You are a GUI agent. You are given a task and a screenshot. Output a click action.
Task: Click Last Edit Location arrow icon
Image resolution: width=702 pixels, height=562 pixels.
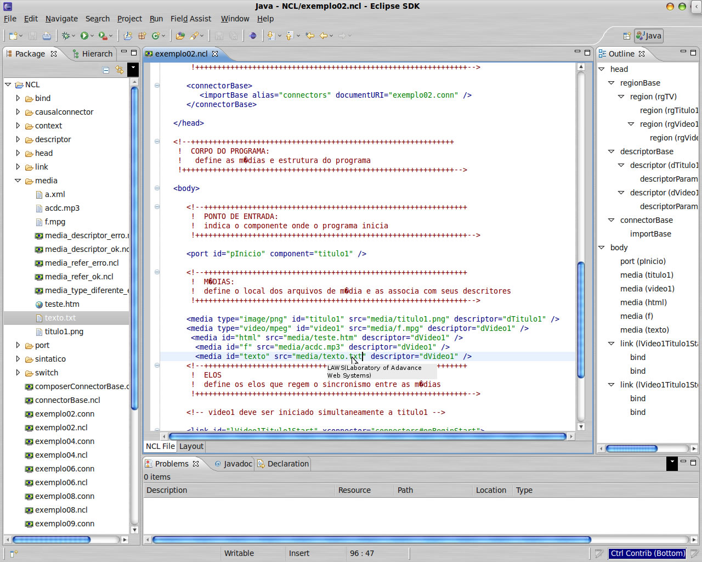pyautogui.click(x=310, y=36)
